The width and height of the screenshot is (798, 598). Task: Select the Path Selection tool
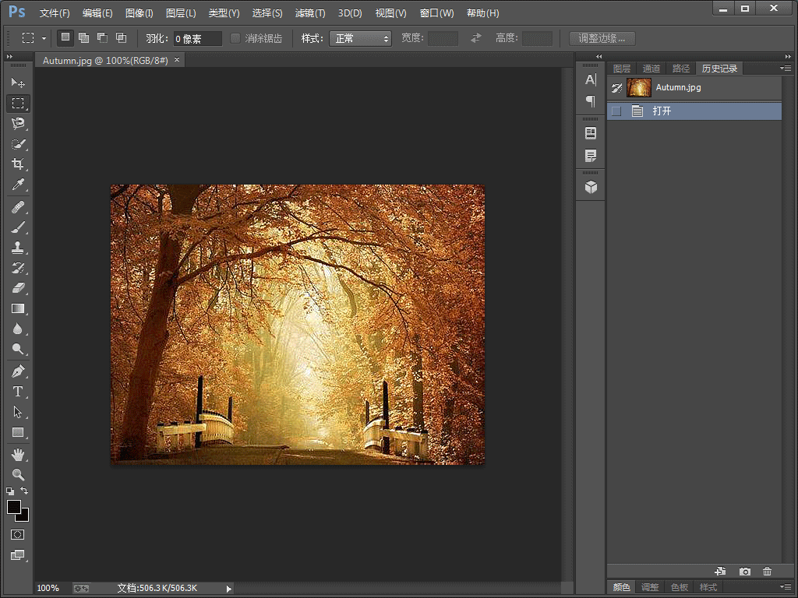[x=18, y=412]
